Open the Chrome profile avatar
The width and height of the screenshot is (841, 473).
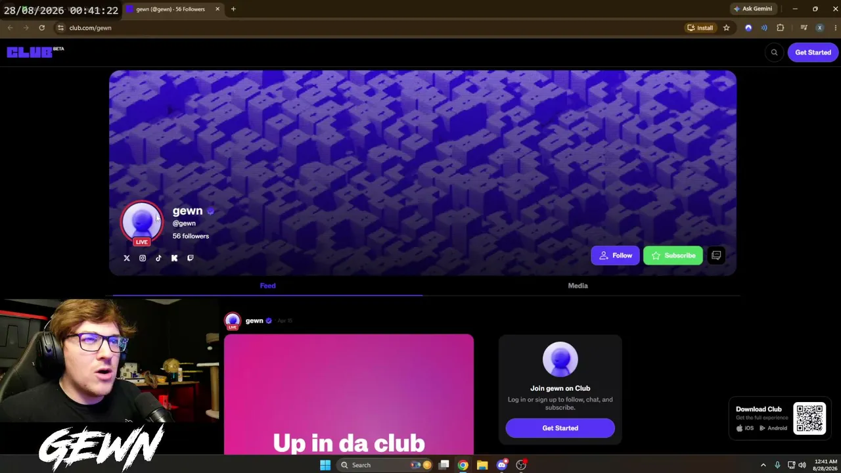point(819,28)
